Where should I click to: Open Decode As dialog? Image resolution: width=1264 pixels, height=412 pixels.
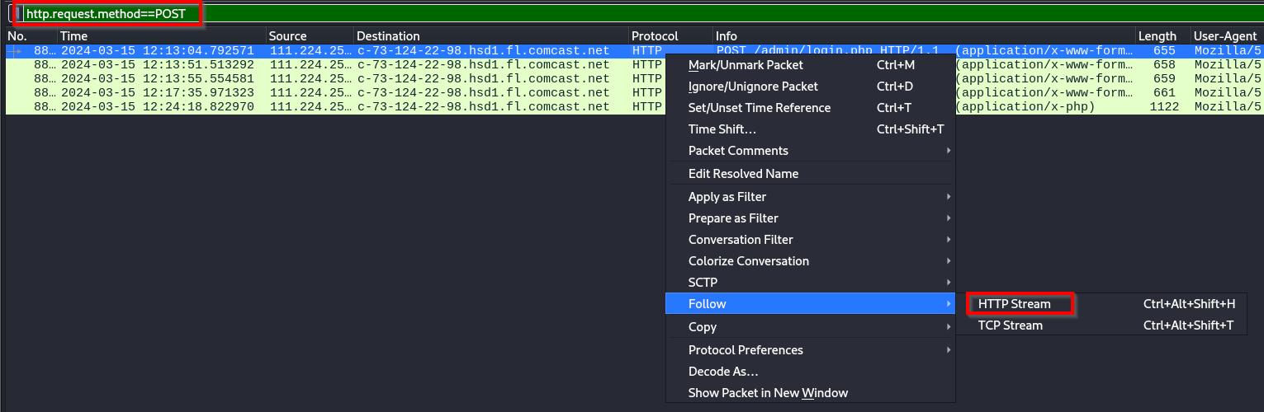click(722, 372)
